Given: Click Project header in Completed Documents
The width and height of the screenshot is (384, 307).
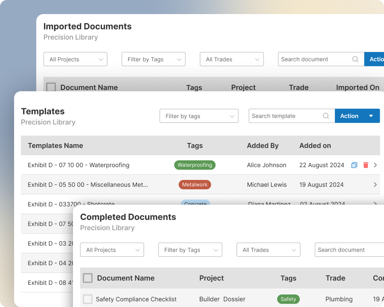Looking at the screenshot, I should click(211, 278).
